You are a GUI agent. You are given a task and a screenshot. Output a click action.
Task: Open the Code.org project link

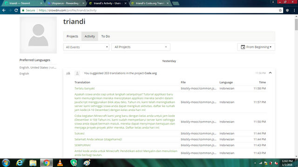coord(150,73)
